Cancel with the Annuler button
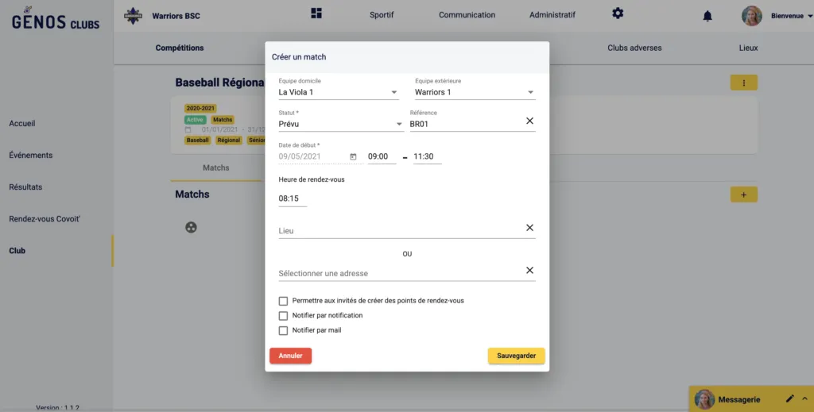 pos(290,356)
